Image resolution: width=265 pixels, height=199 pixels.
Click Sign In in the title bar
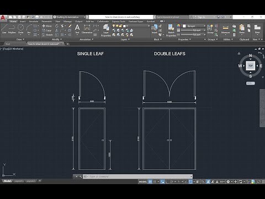(202, 17)
